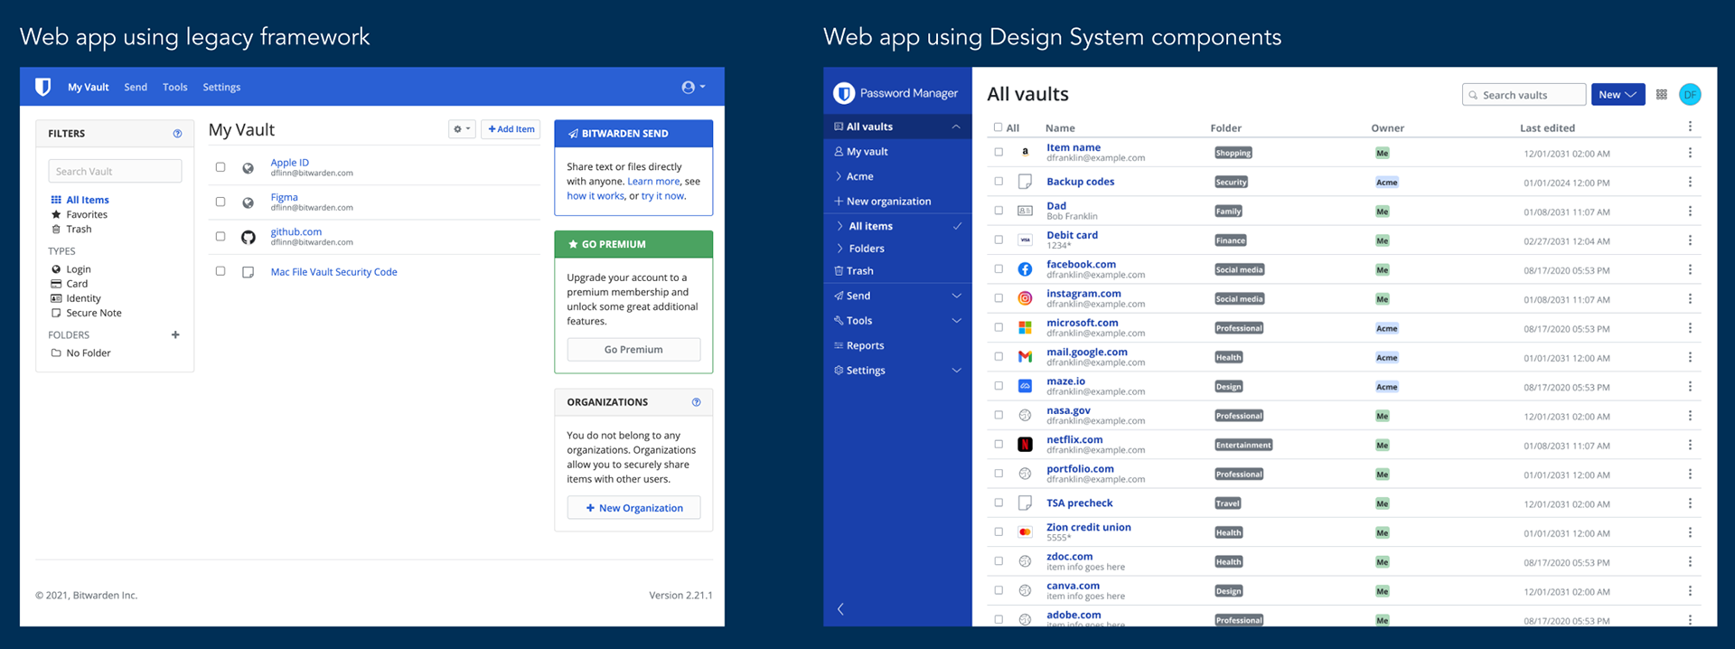Open the account profile icon in legacy header
The width and height of the screenshot is (1735, 649).
[x=693, y=87]
